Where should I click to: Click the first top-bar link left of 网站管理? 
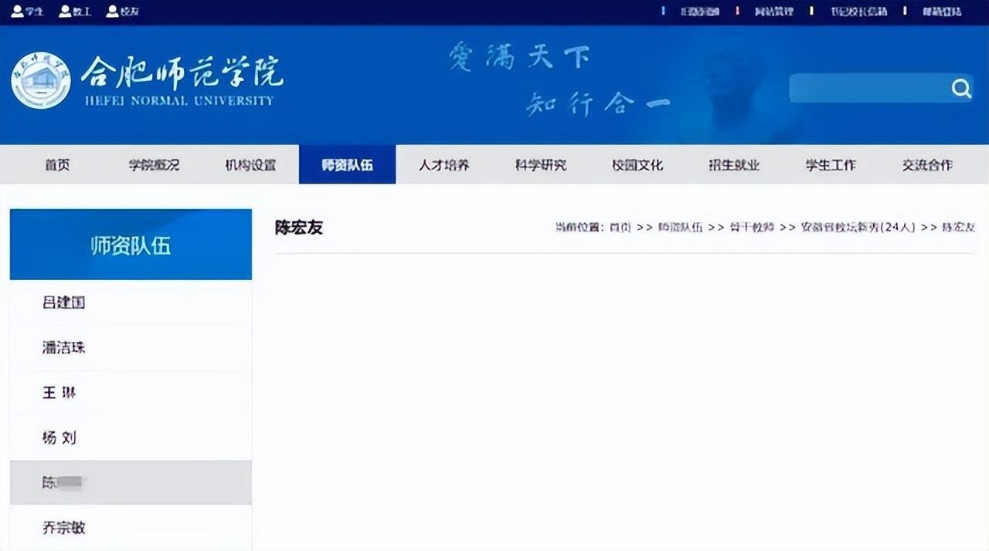click(x=699, y=12)
